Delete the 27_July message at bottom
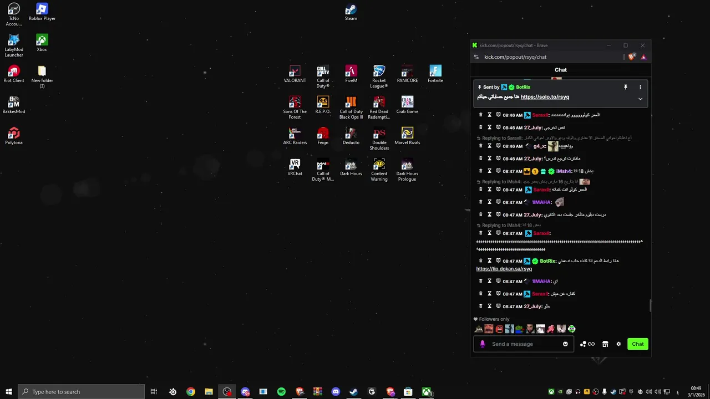The width and height of the screenshot is (710, 399). (x=480, y=306)
